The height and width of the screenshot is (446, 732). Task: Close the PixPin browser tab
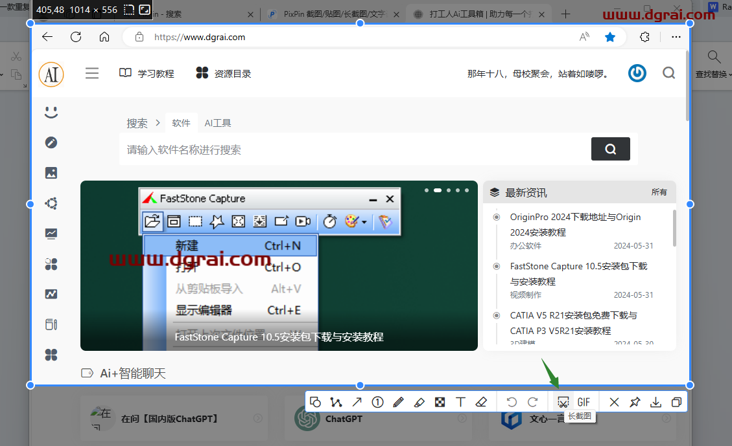pos(396,14)
